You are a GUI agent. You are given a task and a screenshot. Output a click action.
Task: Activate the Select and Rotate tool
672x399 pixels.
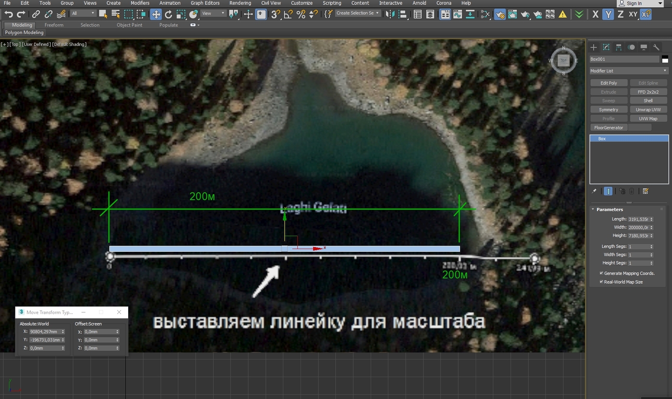point(168,14)
